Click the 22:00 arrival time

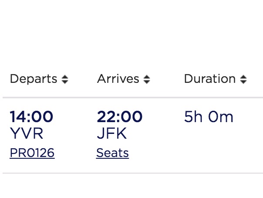coord(120,116)
